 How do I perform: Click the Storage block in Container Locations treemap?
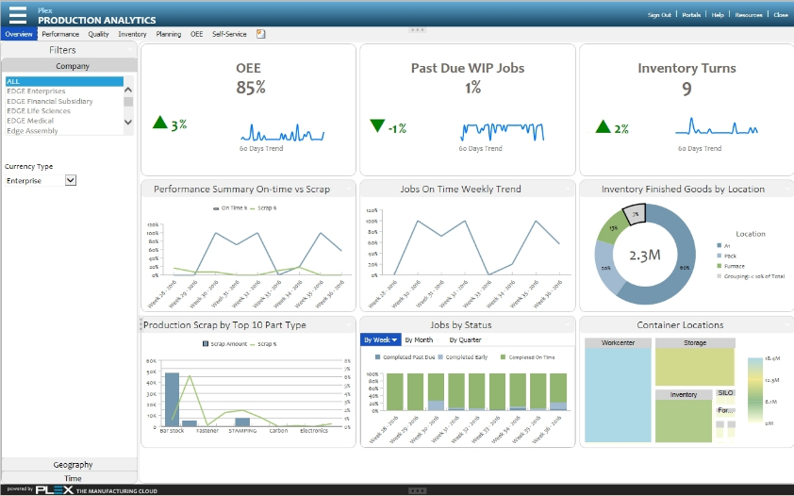(694, 366)
